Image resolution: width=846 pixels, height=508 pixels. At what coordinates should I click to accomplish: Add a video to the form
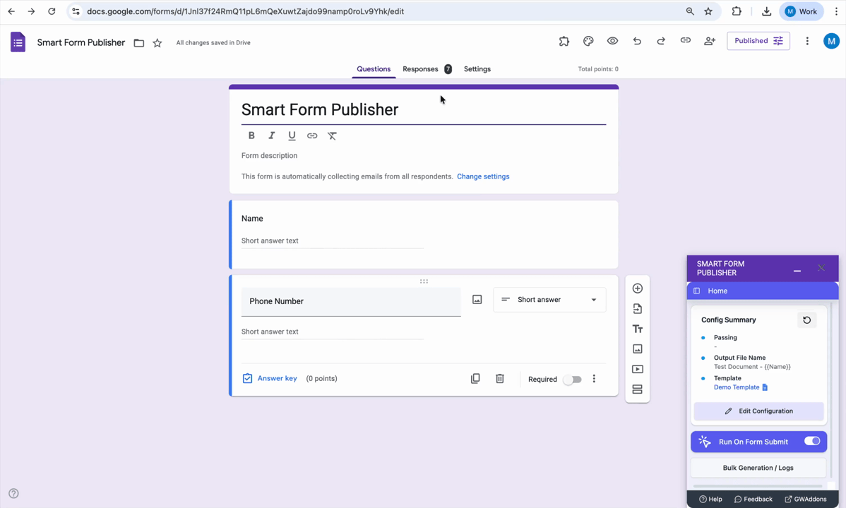pos(637,369)
